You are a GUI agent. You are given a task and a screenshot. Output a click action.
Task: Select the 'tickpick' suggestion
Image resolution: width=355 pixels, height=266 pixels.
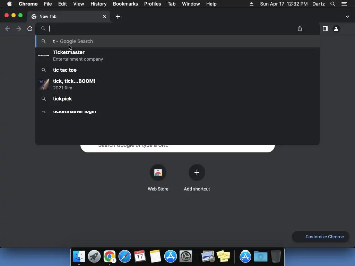pos(177,99)
